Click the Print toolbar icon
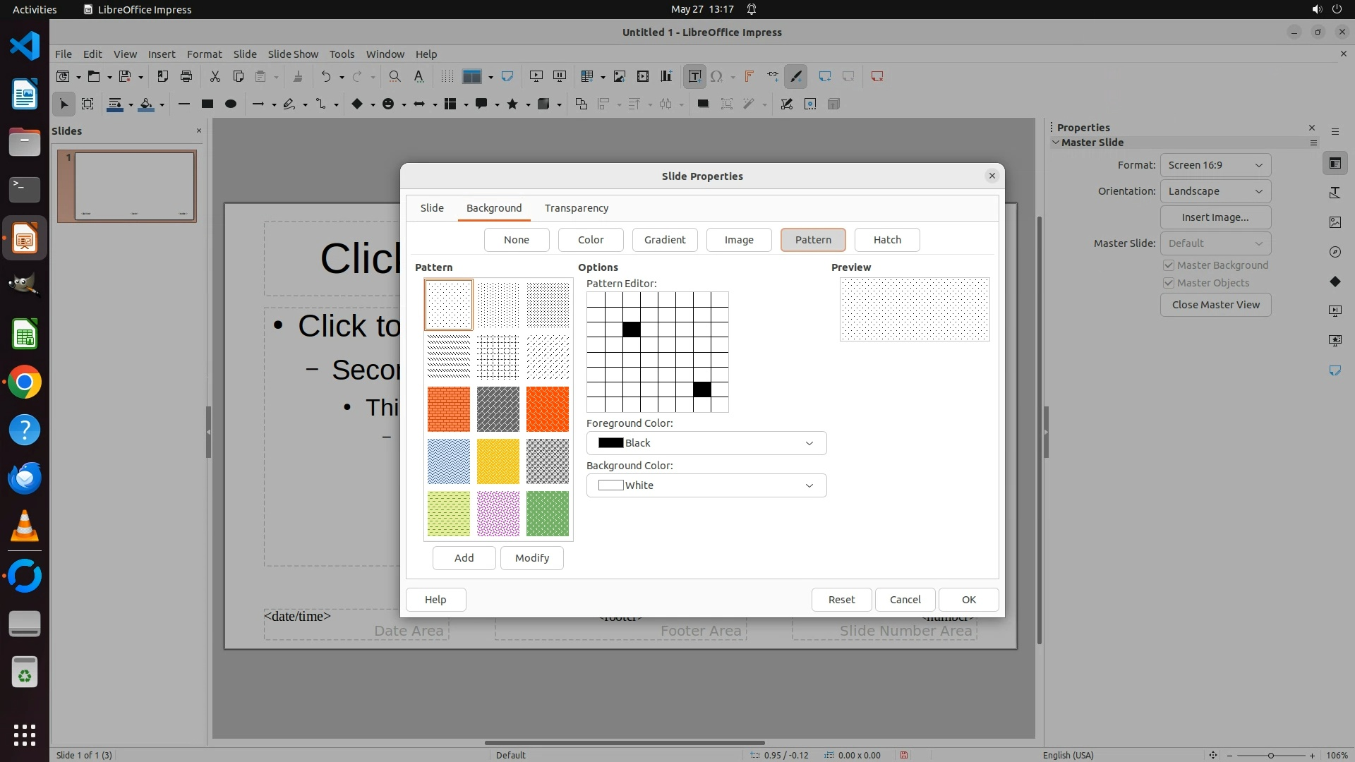 click(x=186, y=77)
